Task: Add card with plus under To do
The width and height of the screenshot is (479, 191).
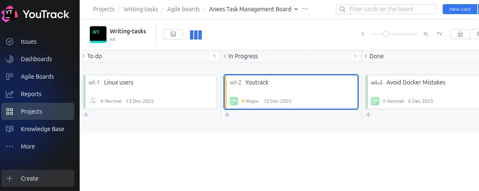Action: click(x=86, y=115)
